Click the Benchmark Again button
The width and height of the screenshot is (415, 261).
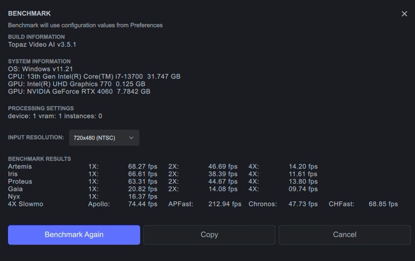pos(74,235)
